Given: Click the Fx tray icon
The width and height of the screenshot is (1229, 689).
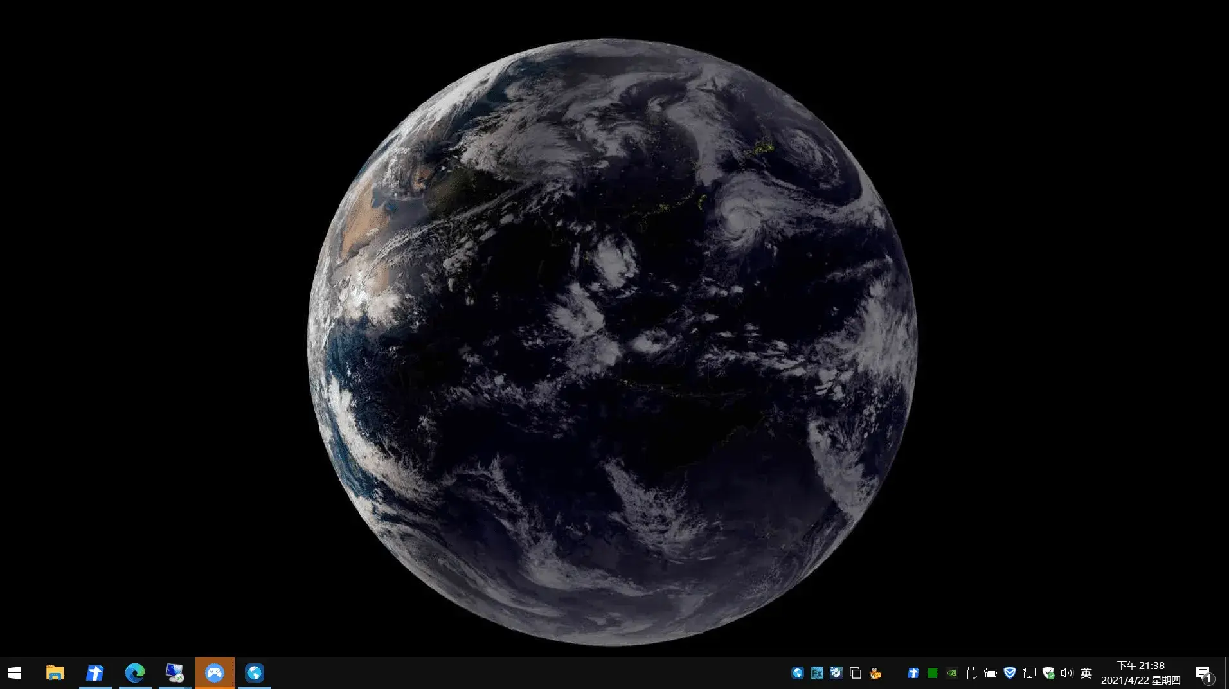Looking at the screenshot, I should 817,673.
